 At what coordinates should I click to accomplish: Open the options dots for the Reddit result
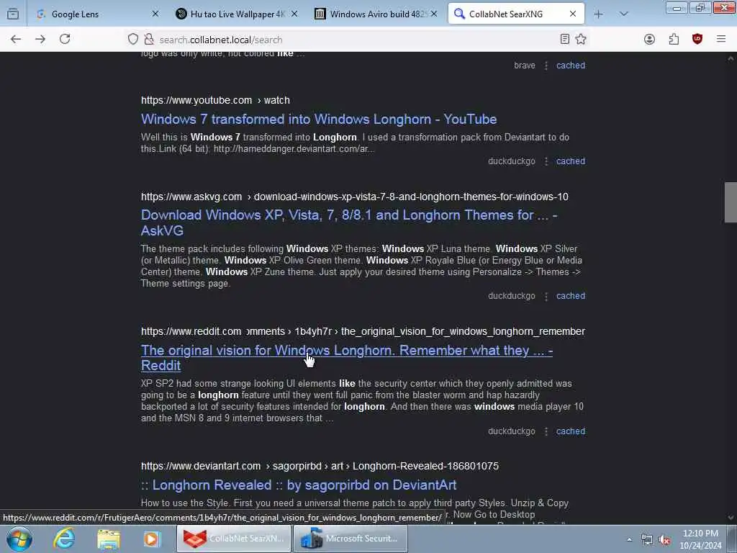546,432
